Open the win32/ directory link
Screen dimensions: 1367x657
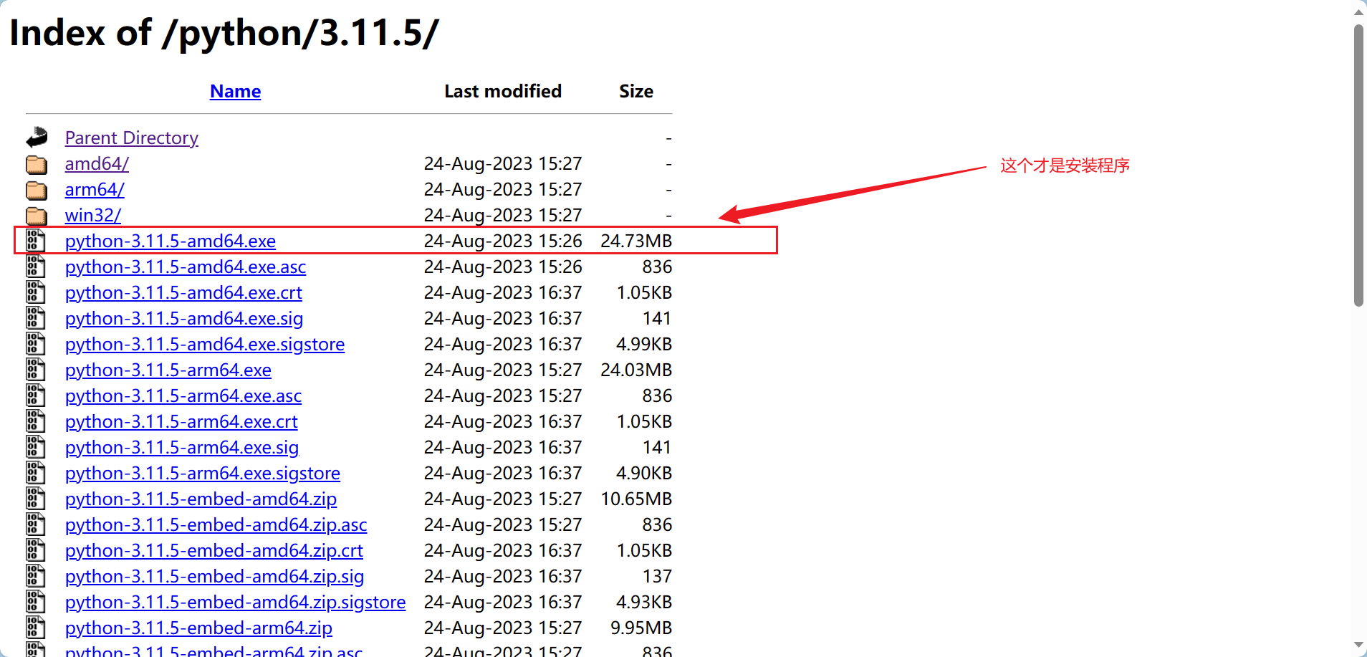(x=93, y=215)
